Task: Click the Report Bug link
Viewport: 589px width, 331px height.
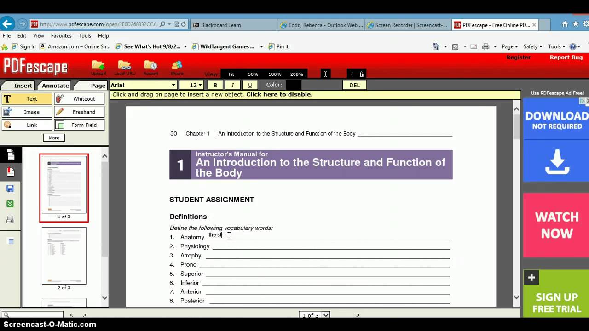Action: click(x=566, y=57)
